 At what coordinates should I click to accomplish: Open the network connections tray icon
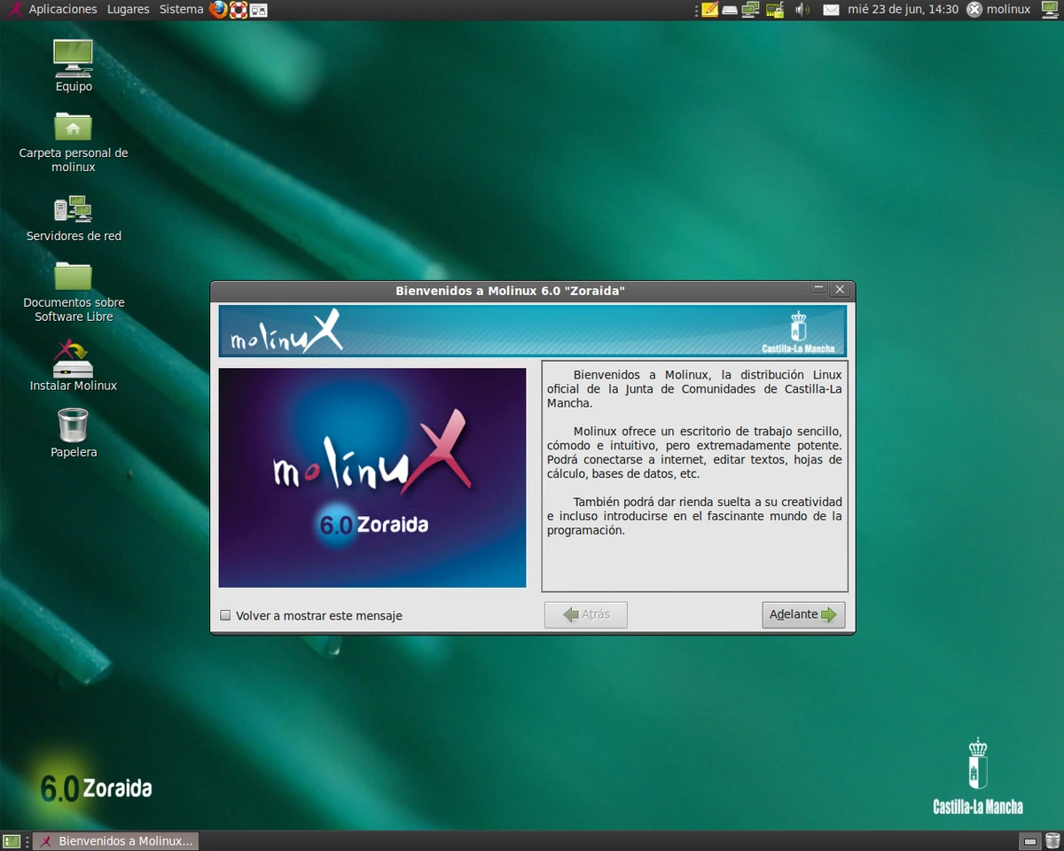(752, 10)
